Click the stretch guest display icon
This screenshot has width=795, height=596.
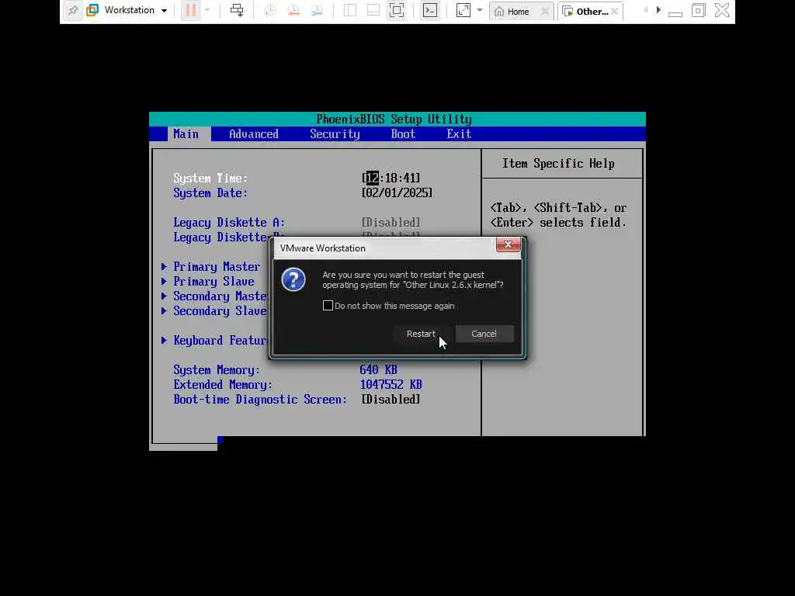[x=463, y=10]
